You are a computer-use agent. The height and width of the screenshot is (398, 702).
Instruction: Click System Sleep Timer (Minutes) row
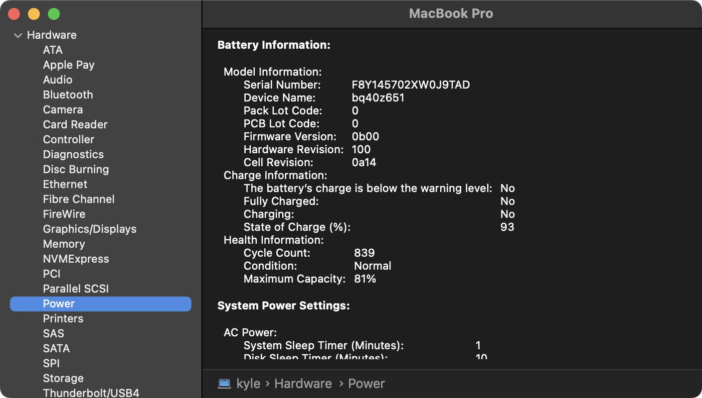tap(362, 345)
